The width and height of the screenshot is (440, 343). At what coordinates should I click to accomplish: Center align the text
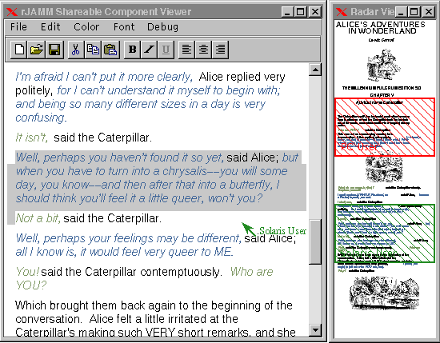click(x=203, y=50)
